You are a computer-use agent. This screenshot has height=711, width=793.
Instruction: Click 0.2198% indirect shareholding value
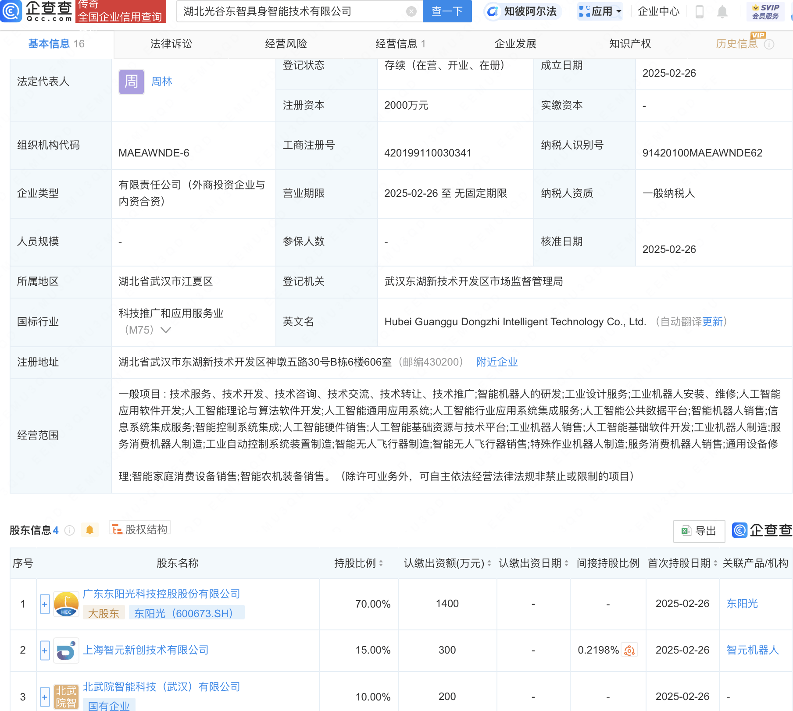pos(598,650)
